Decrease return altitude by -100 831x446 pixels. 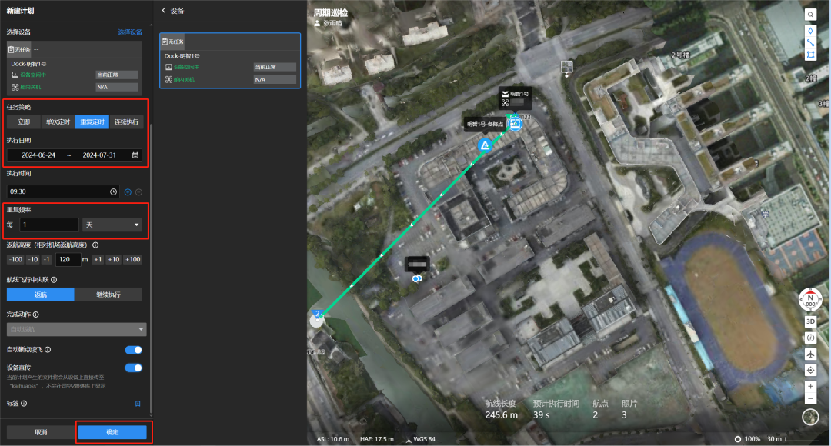pos(15,260)
